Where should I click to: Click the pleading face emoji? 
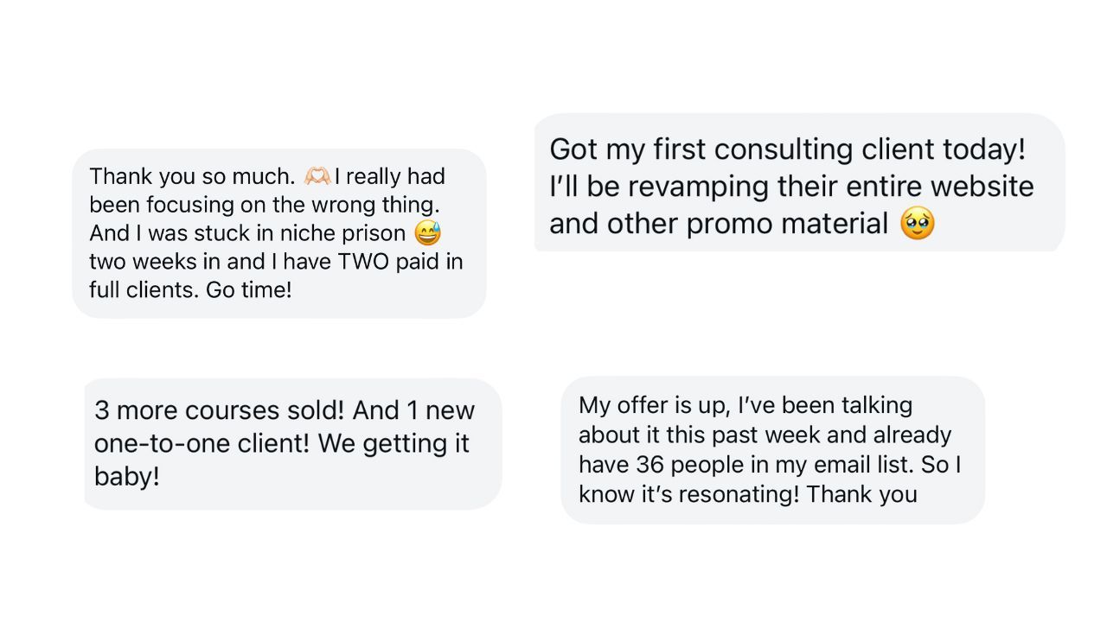(918, 225)
